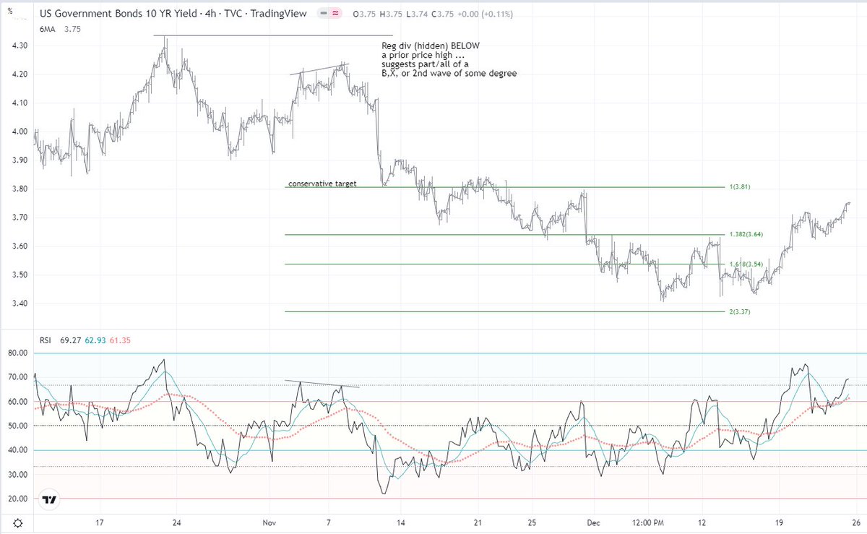Select the fib level label "1.382(3.64)"

[746, 234]
